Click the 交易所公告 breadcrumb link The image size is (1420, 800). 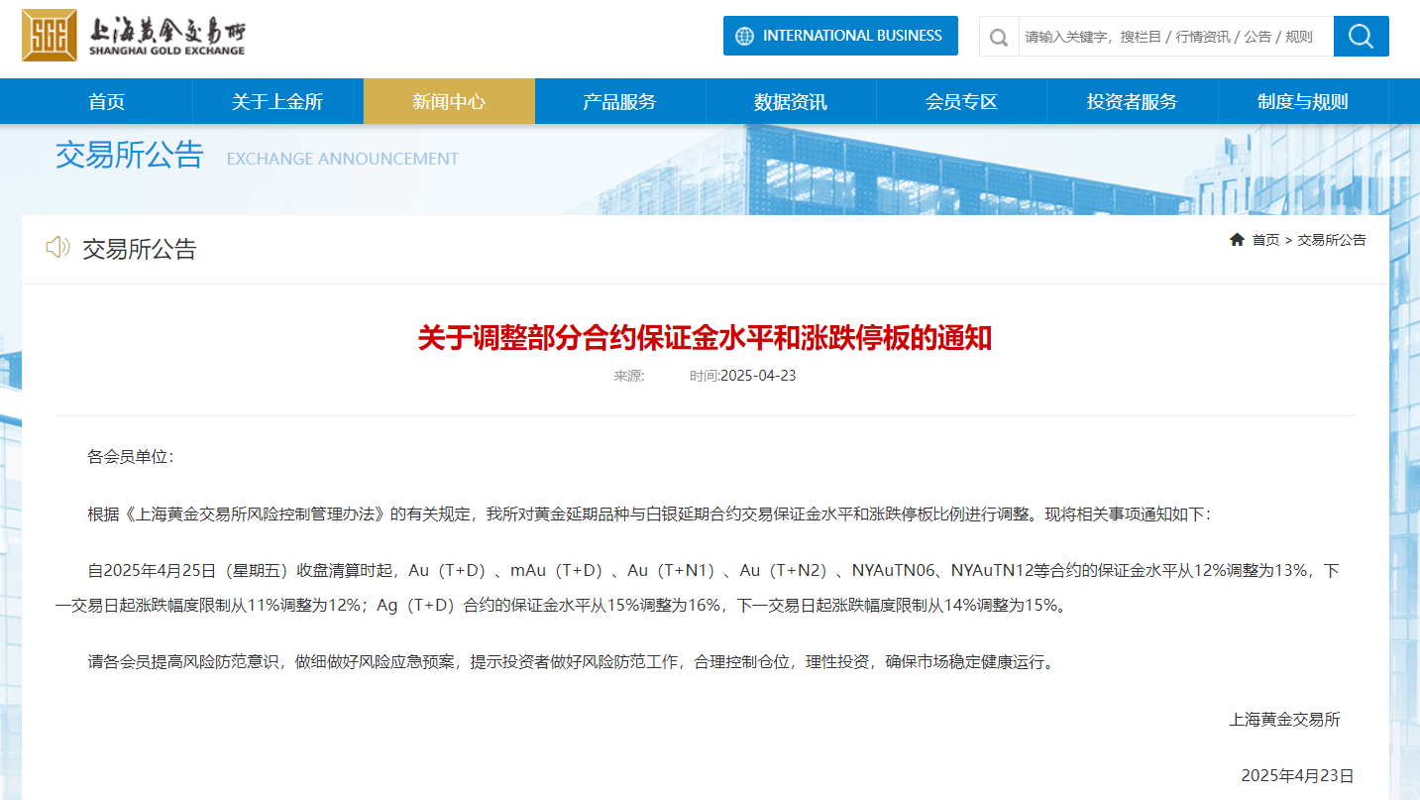click(x=1332, y=240)
